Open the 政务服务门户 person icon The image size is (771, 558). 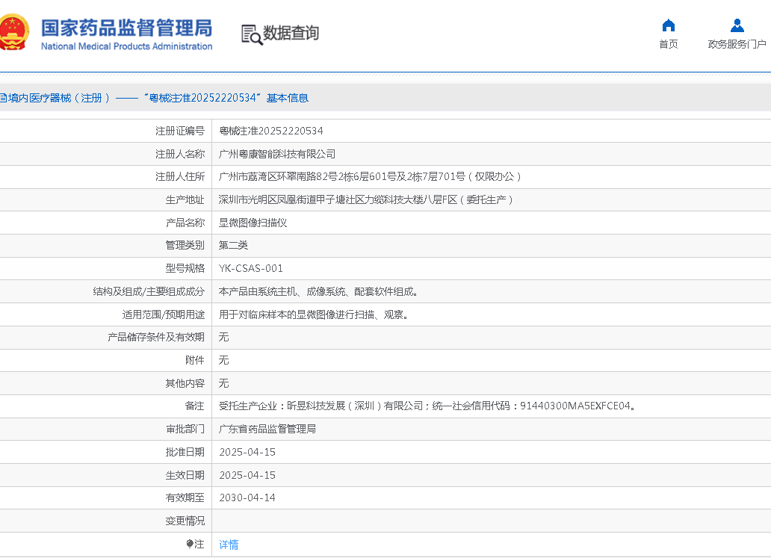(x=737, y=25)
